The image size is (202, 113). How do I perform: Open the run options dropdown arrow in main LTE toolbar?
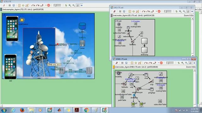(46, 5)
